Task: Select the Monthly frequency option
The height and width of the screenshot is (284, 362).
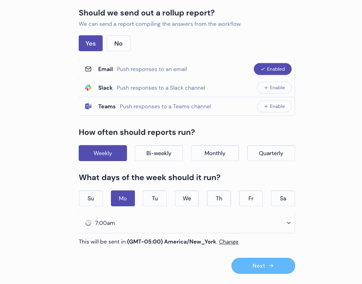Action: (215, 153)
